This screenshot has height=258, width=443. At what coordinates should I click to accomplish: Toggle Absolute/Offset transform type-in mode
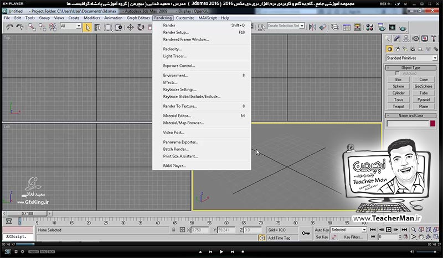183,230
